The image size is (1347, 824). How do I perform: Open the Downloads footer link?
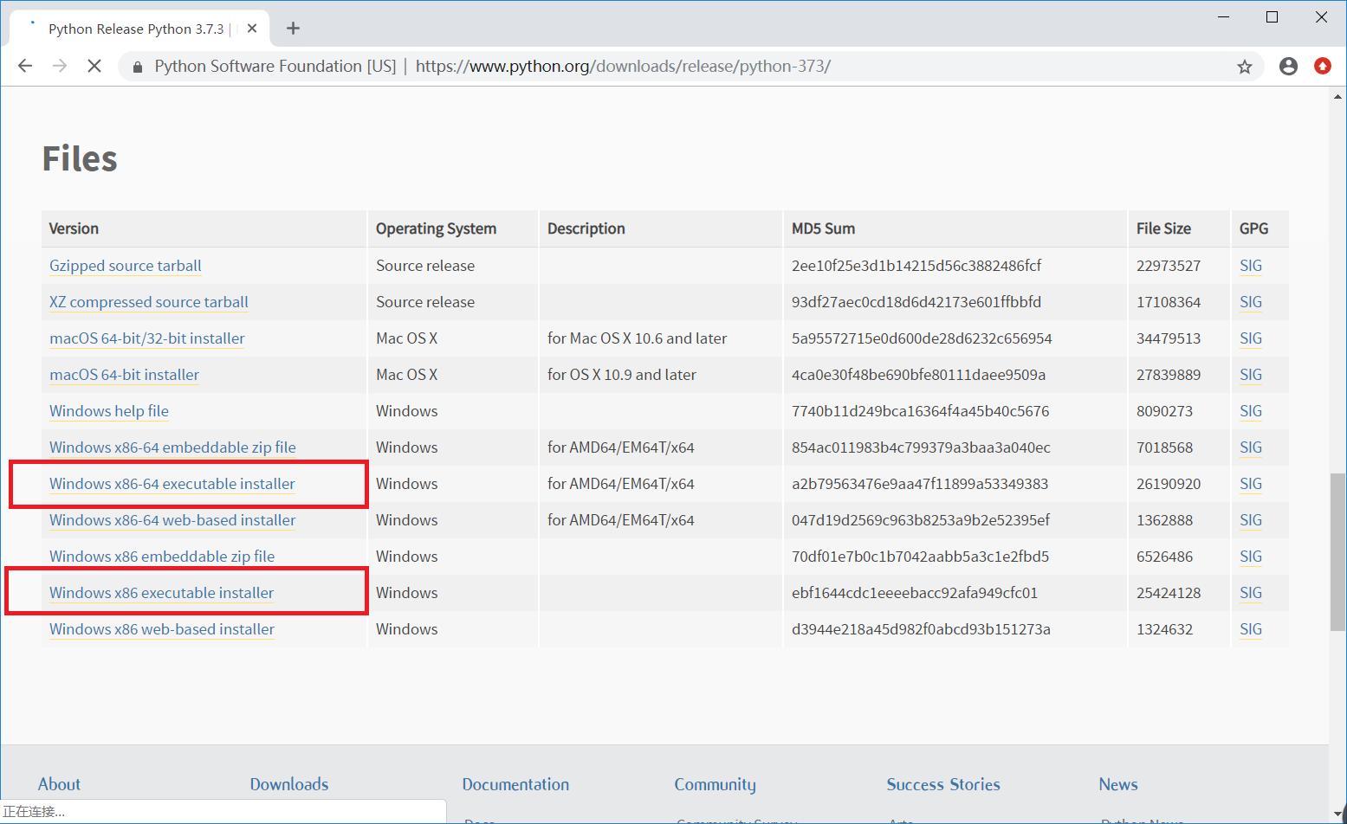[x=289, y=784]
